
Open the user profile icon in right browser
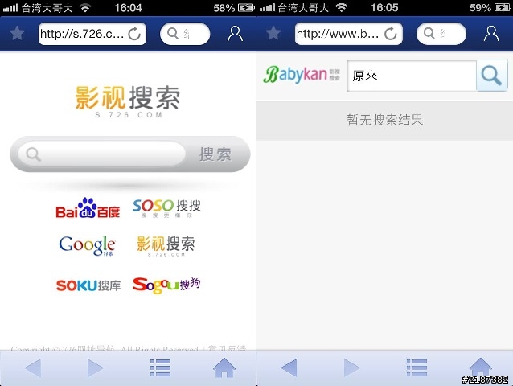[491, 34]
